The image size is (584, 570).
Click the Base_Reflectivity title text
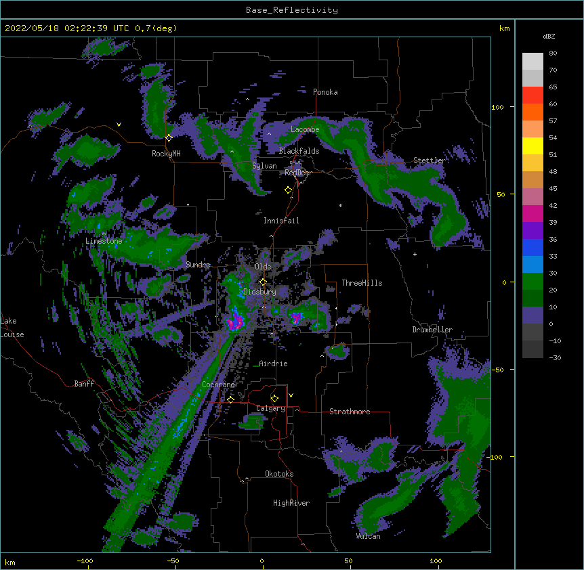[x=292, y=10]
